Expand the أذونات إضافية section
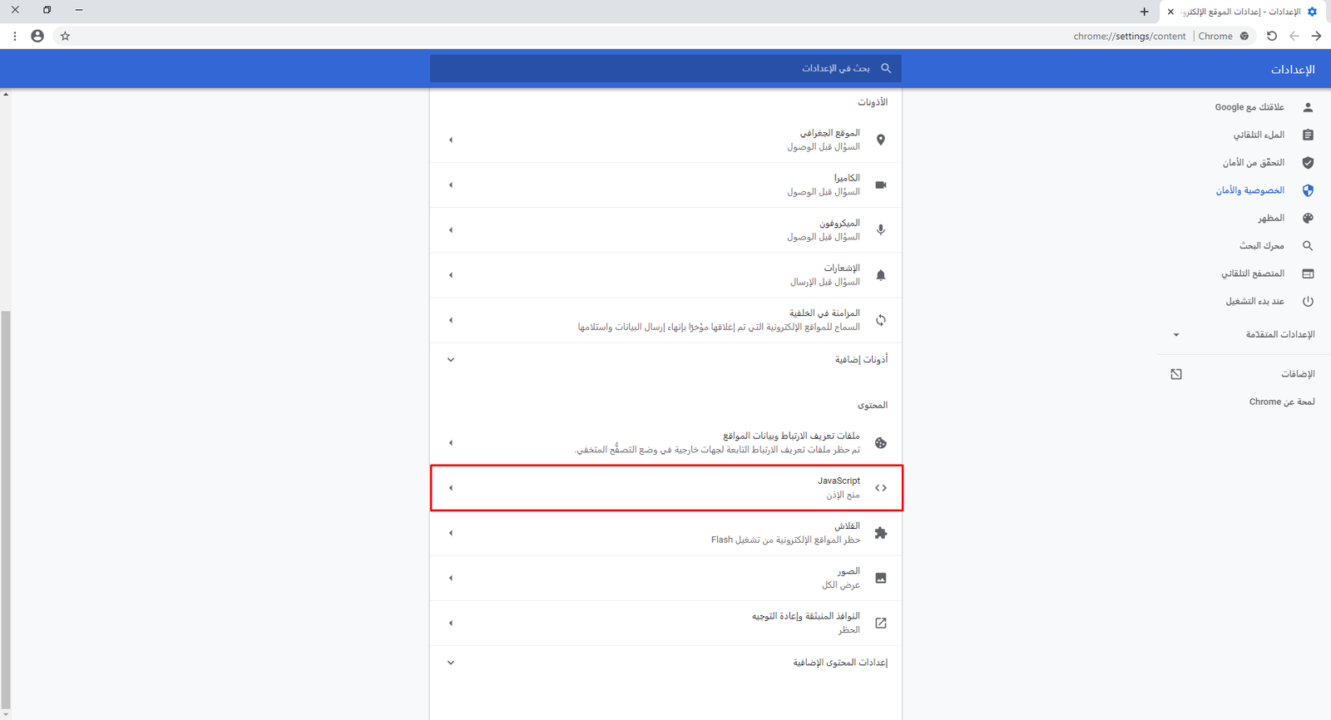Screen dimensions: 1331x720 pos(665,359)
